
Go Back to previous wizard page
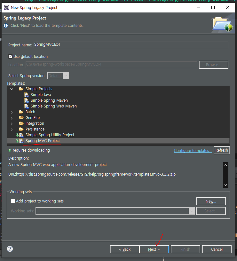coord(125,249)
